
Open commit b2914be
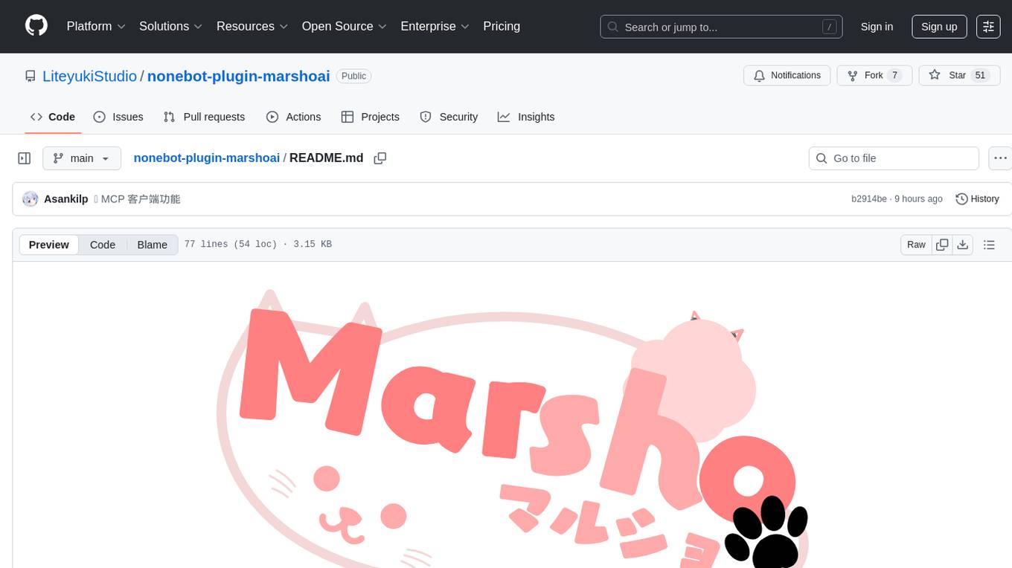coord(869,199)
